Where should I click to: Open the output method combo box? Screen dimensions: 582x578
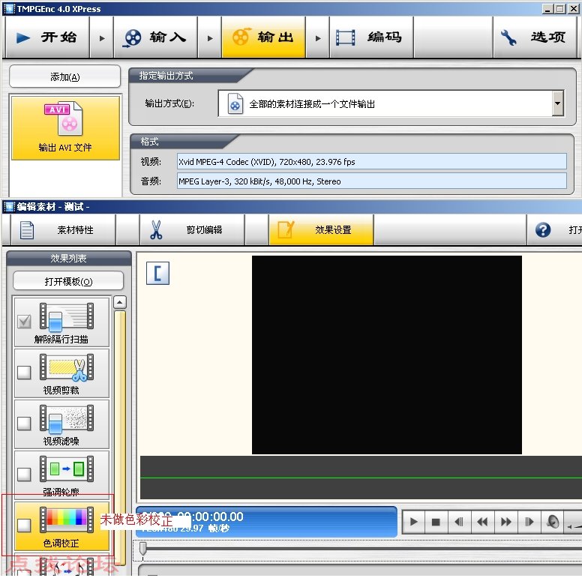[391, 103]
